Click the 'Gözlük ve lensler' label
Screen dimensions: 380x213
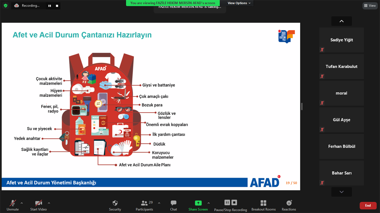point(167,115)
